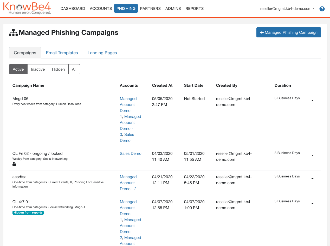Show Hidden campaigns

(x=58, y=69)
